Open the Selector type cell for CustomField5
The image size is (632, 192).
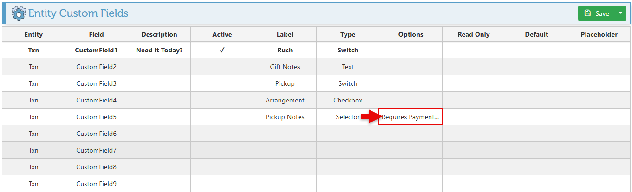click(347, 117)
